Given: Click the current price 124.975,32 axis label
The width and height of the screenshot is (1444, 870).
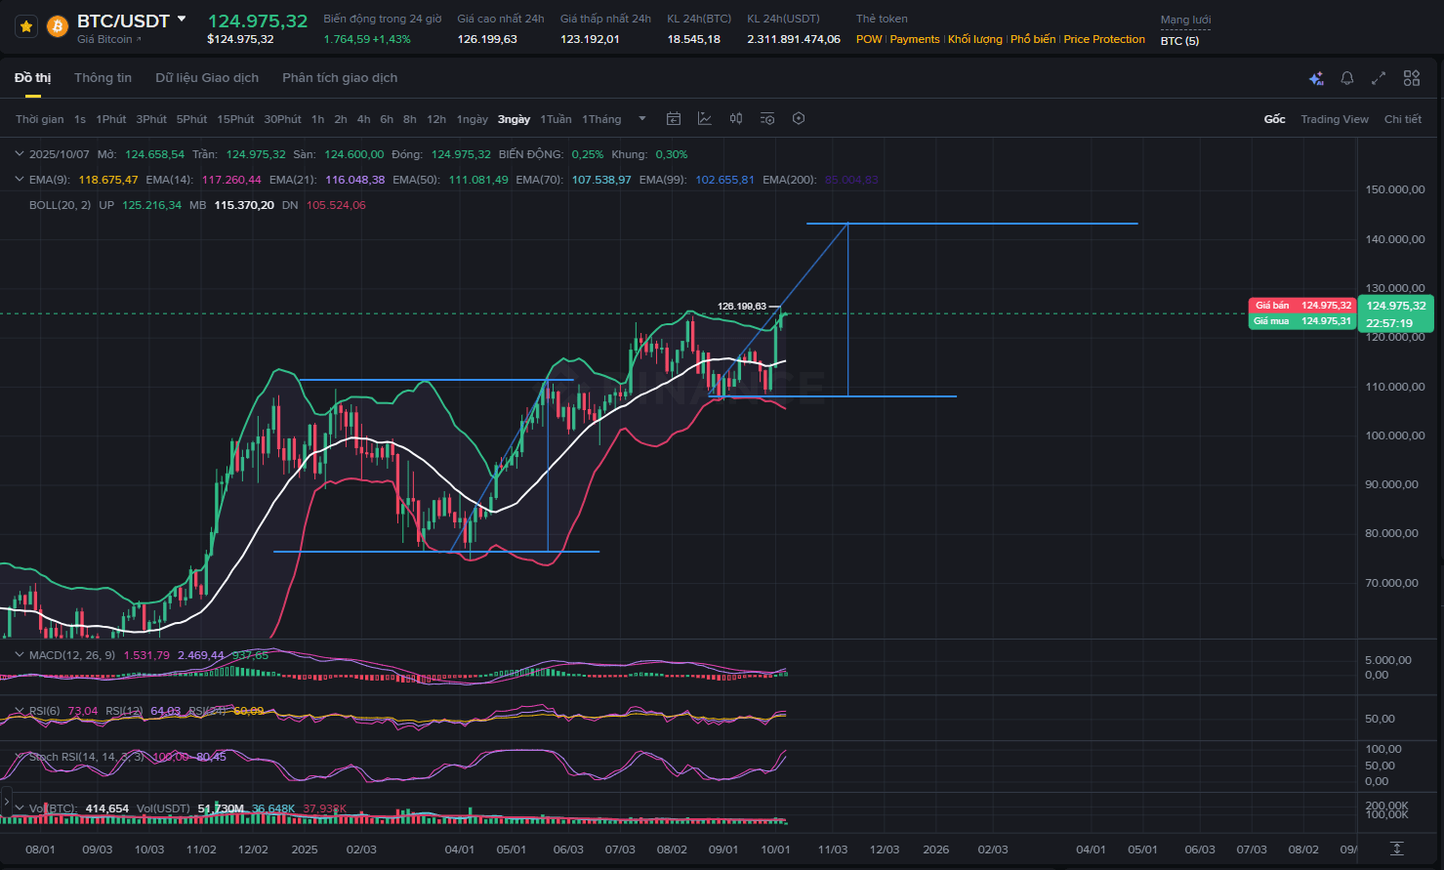Looking at the screenshot, I should coord(1396,306).
